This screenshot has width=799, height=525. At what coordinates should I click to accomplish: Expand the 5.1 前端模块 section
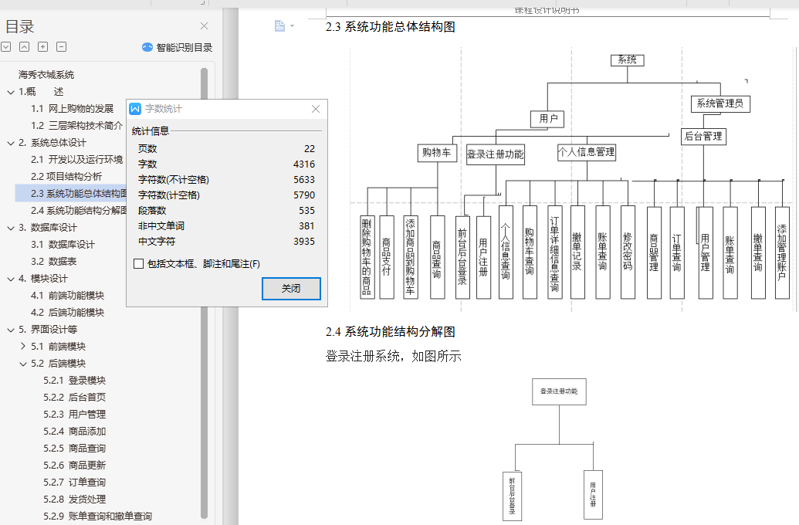[23, 346]
